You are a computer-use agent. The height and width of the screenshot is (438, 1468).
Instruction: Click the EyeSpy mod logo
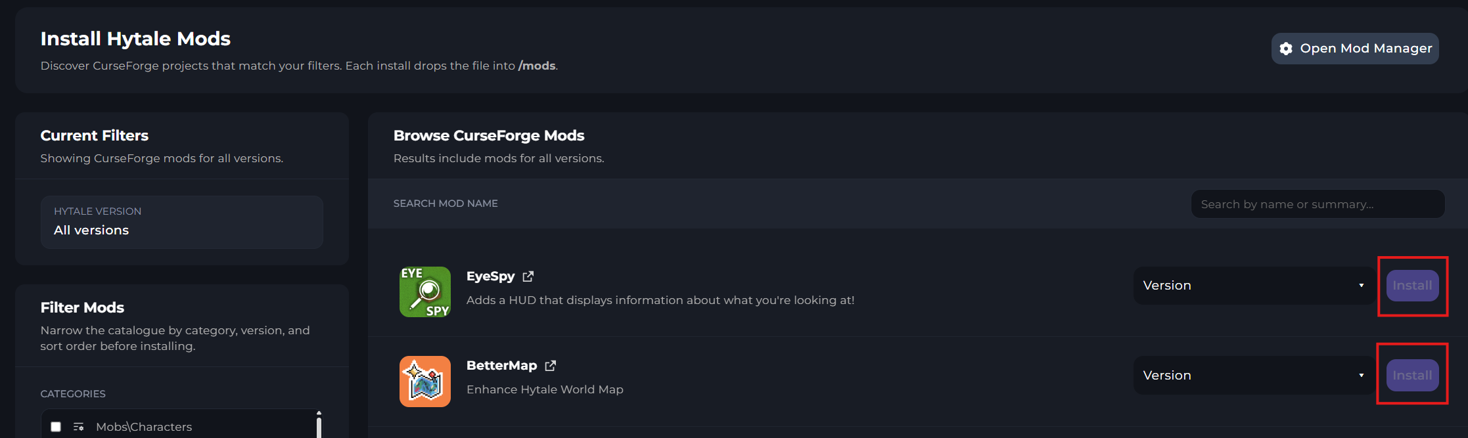click(x=425, y=292)
